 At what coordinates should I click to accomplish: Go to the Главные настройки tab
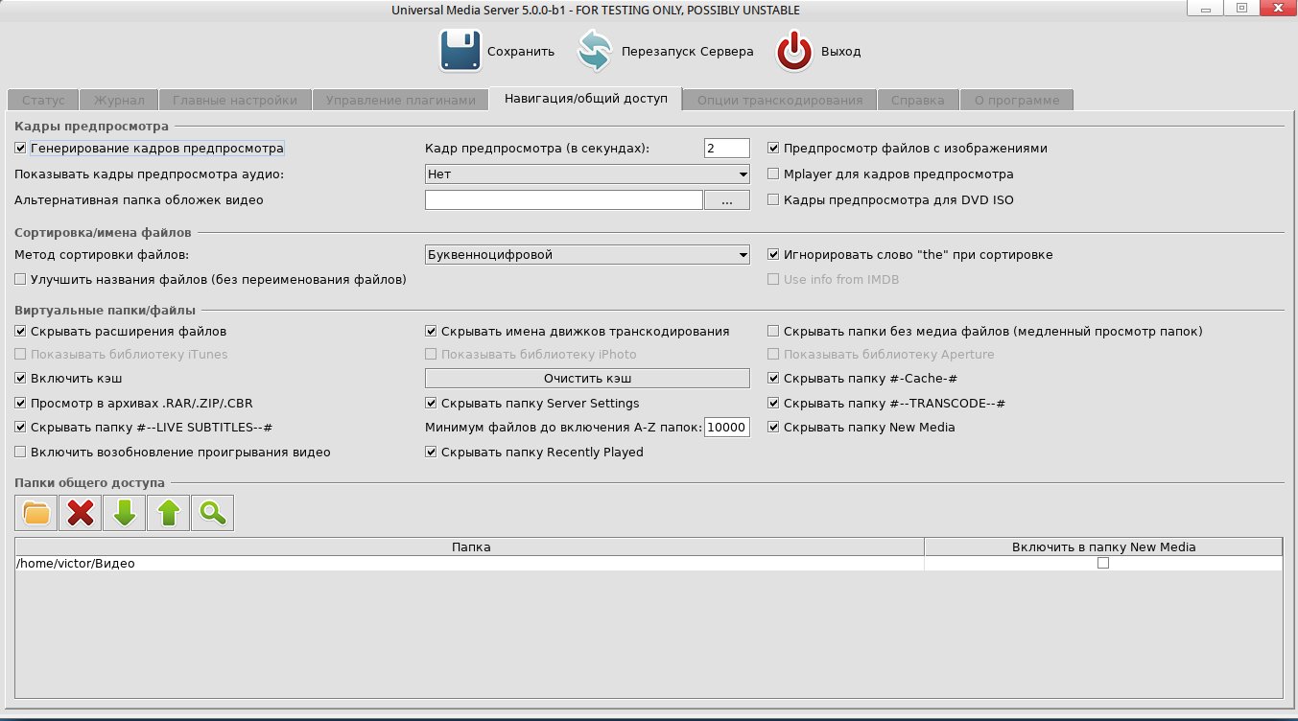235,100
